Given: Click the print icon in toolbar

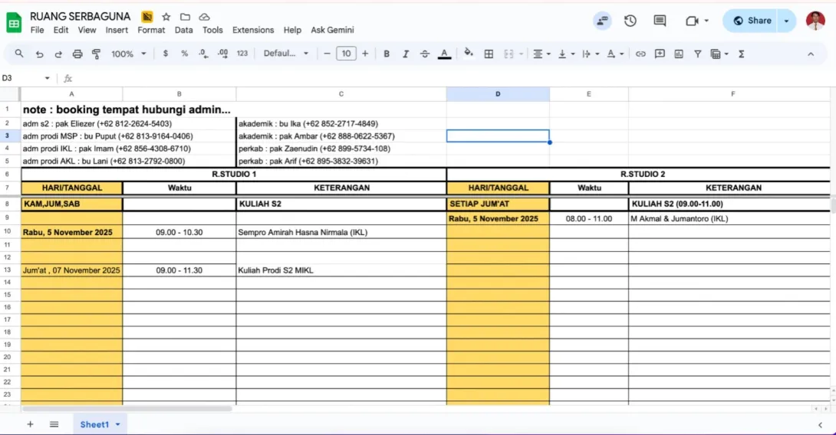Looking at the screenshot, I should click(x=77, y=54).
